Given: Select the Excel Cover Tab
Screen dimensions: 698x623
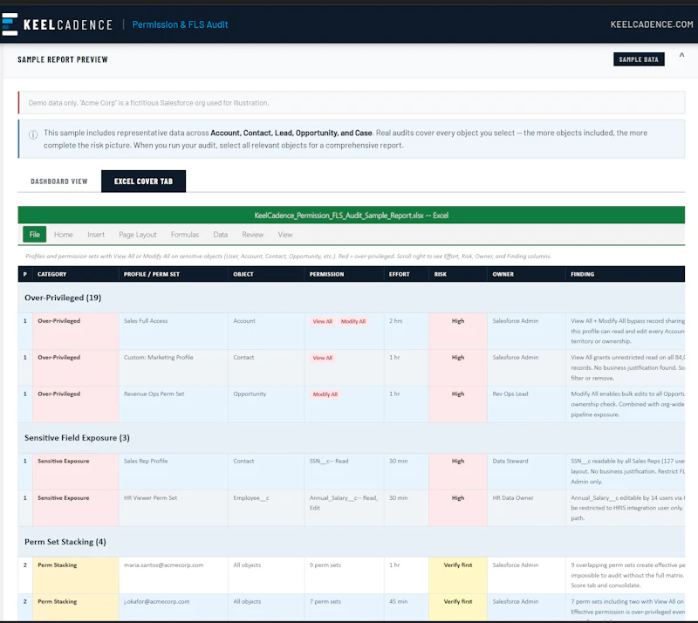Looking at the screenshot, I should (143, 181).
